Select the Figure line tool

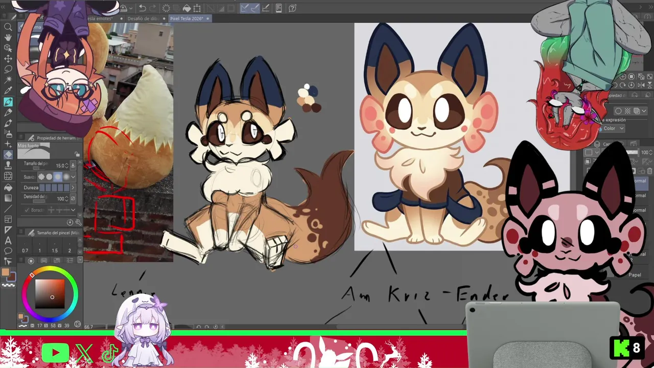click(x=8, y=209)
